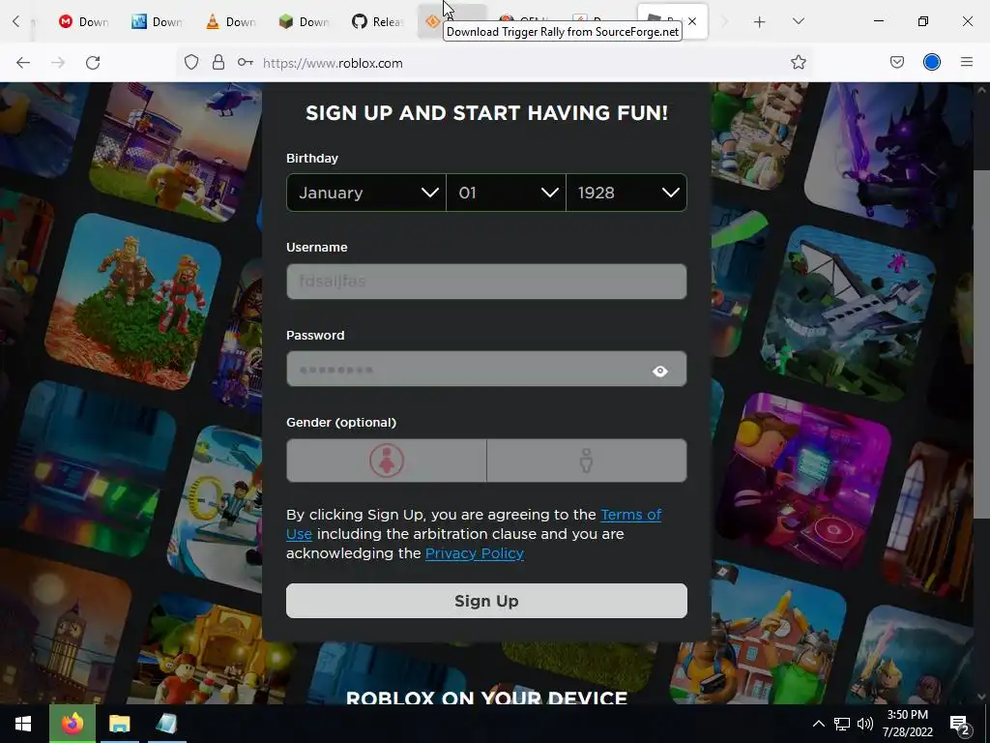Screen dimensions: 990x743
Task: Open File Explorer from the taskbar
Action: [119, 724]
